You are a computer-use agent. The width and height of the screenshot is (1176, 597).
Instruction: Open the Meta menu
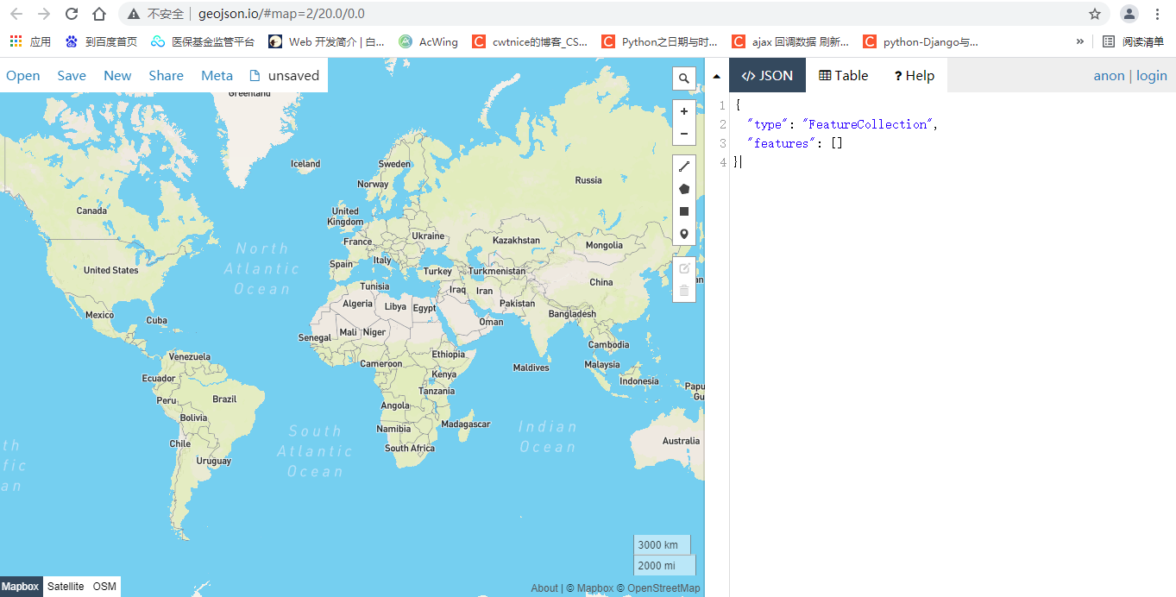tap(217, 75)
